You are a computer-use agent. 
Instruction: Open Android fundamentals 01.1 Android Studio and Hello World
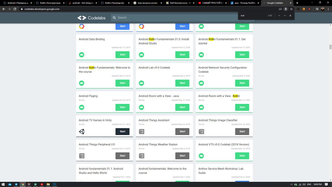[x=101, y=171]
